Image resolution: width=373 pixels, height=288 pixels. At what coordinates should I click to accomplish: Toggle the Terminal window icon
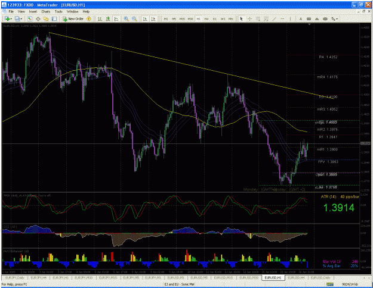pyautogui.click(x=54, y=18)
